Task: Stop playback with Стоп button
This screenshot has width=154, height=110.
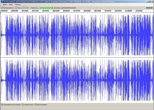Action: (26, 8)
